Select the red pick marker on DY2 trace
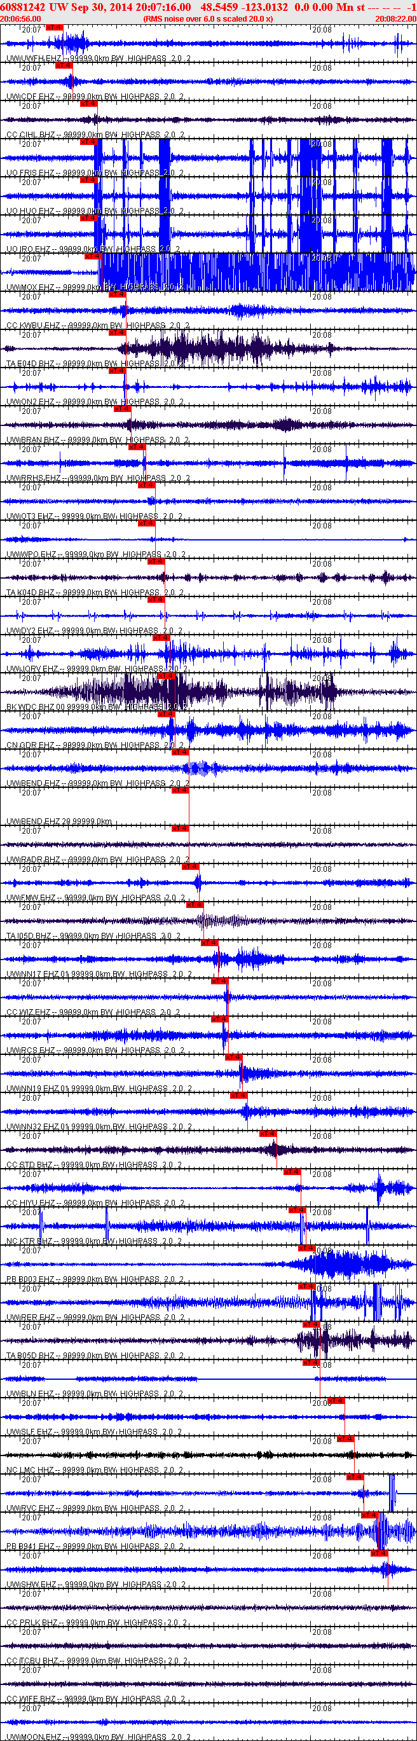The height and width of the screenshot is (1741, 417). 156,600
